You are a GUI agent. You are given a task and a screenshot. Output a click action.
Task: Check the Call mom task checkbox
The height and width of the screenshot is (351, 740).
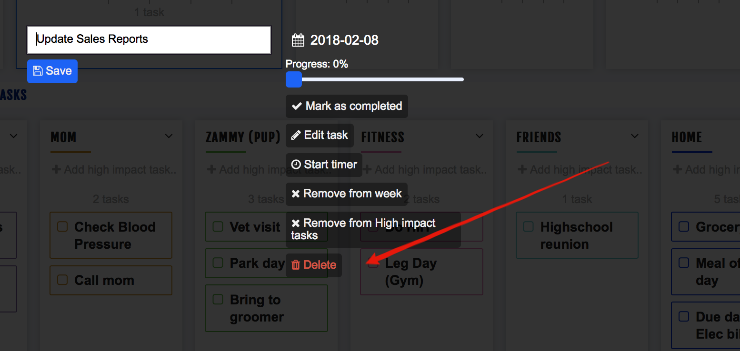[x=62, y=280]
